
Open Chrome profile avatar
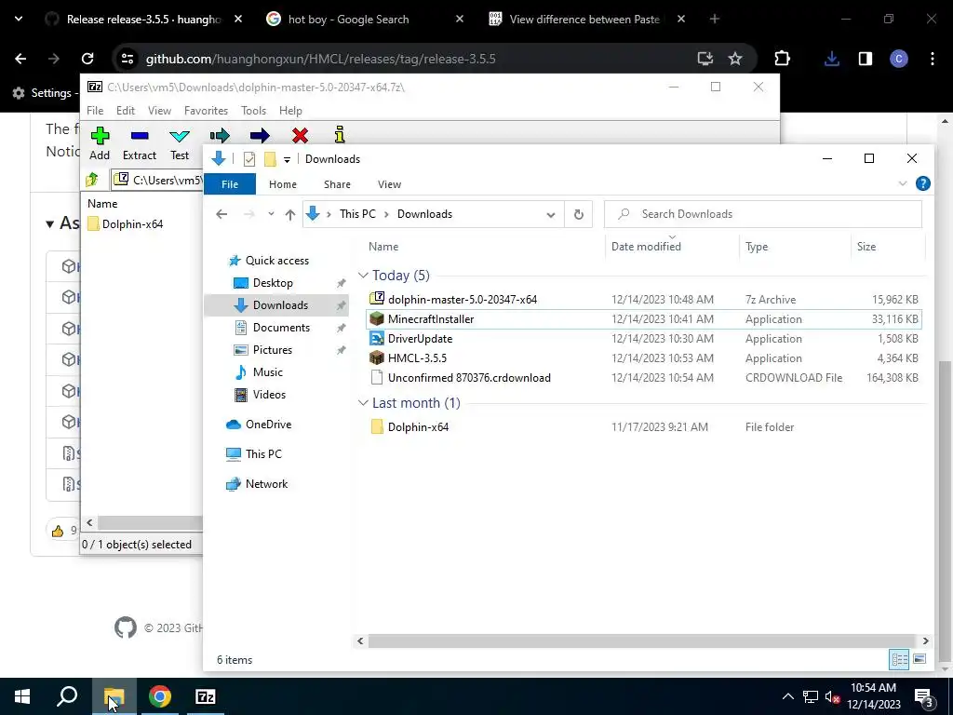899,59
